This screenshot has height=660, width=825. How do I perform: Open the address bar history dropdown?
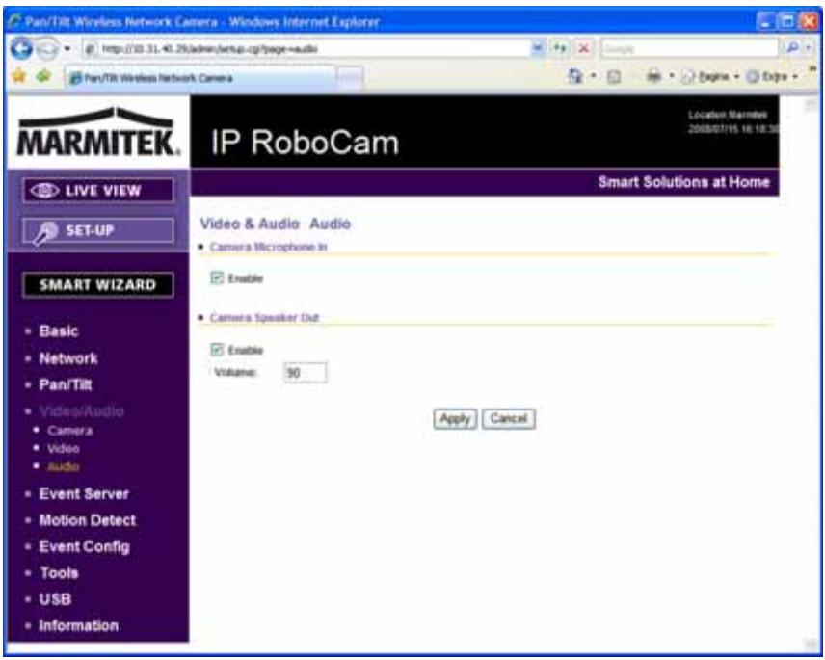pos(538,48)
